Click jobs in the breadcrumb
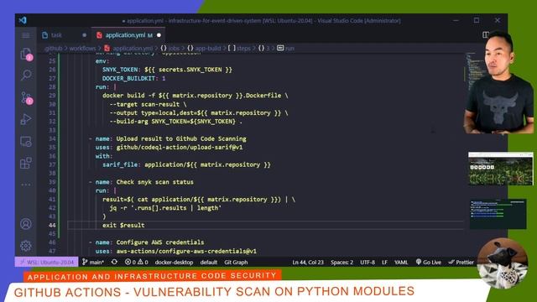The width and height of the screenshot is (537, 302). coord(170,49)
